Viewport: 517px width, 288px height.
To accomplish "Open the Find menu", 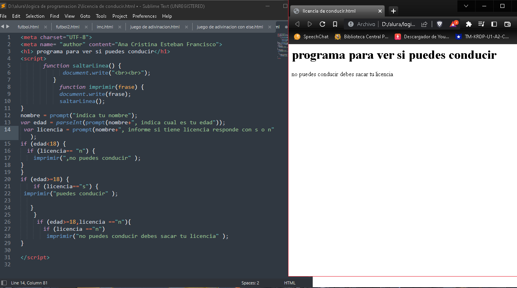I will pos(54,16).
